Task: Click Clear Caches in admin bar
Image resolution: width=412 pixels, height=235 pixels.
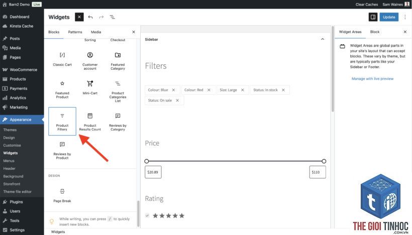Action: (367, 5)
